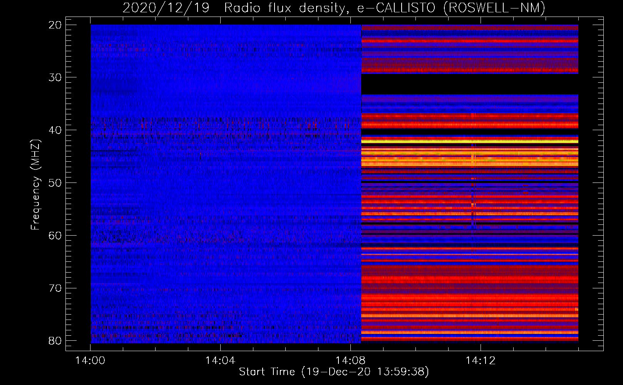The width and height of the screenshot is (623, 385).
Task: Click the 40 frequency tick label
Action: tap(55, 130)
